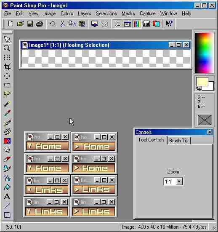Image resolution: width=218 pixels, height=232 pixels.
Task: Close the Controls palette
Action: 210,132
